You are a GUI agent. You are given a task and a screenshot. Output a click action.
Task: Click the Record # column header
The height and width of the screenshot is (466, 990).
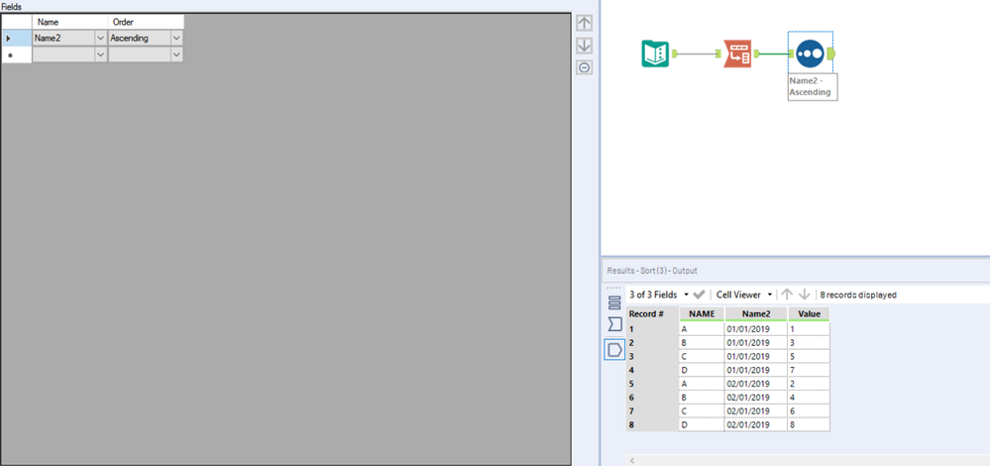(652, 314)
